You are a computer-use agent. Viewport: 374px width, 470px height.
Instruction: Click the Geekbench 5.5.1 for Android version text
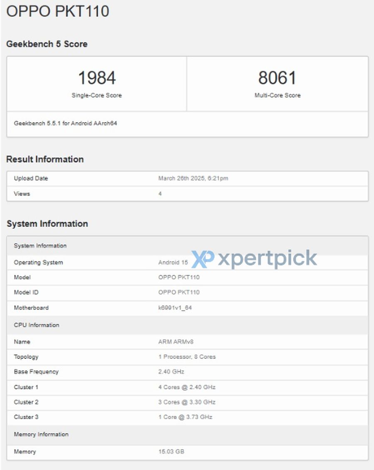coord(66,123)
